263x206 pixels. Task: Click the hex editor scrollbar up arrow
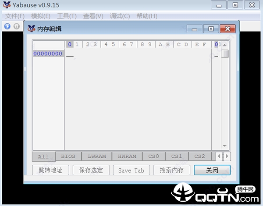[225, 45]
